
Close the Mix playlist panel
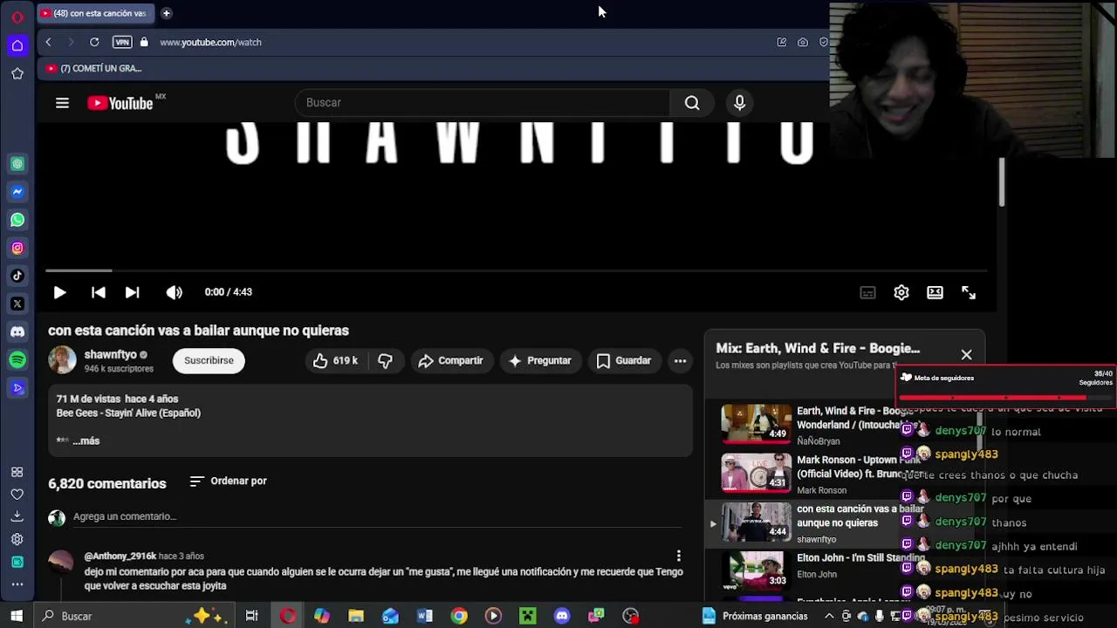click(966, 355)
